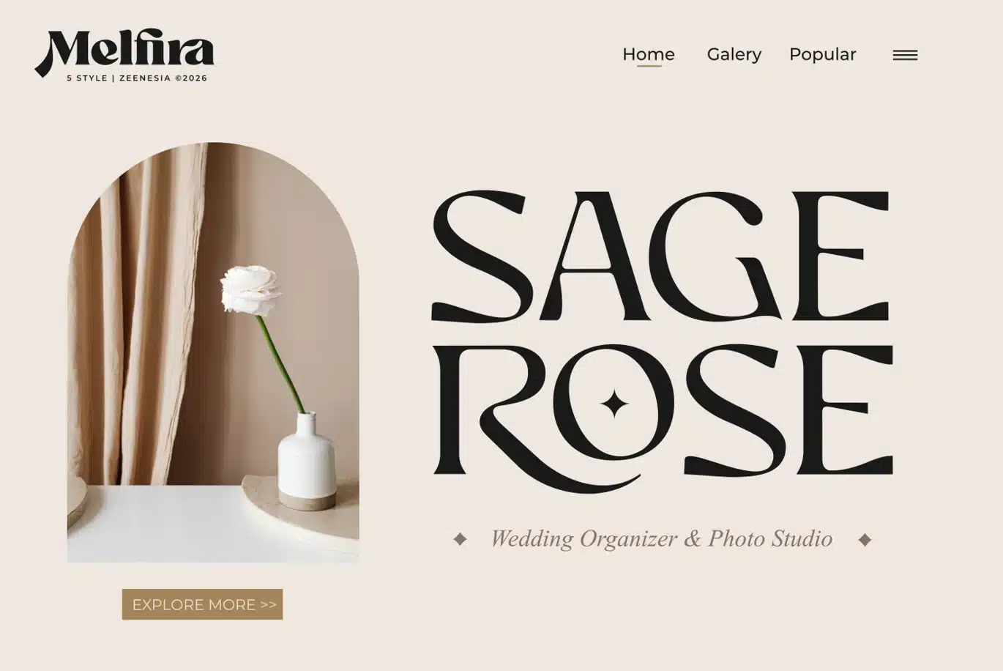1003x671 pixels.
Task: Click the white flower in the photo
Action: click(x=249, y=290)
